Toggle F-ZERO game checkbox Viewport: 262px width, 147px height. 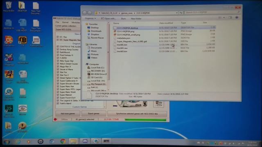point(58,58)
